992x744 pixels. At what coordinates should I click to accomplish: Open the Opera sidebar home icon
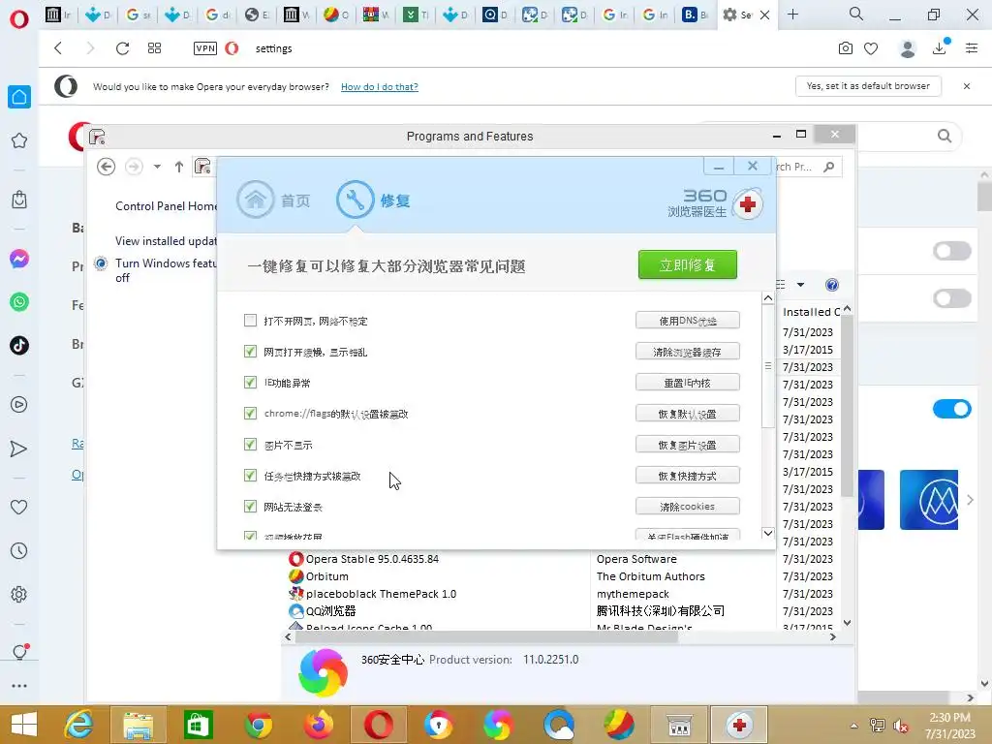(x=19, y=97)
